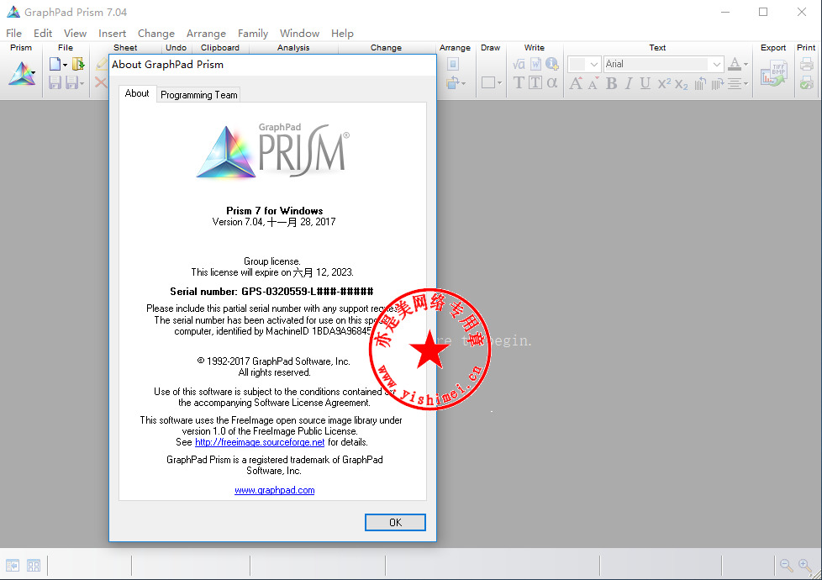Create a new file via the blank page icon
This screenshot has width=822, height=580.
pyautogui.click(x=55, y=64)
